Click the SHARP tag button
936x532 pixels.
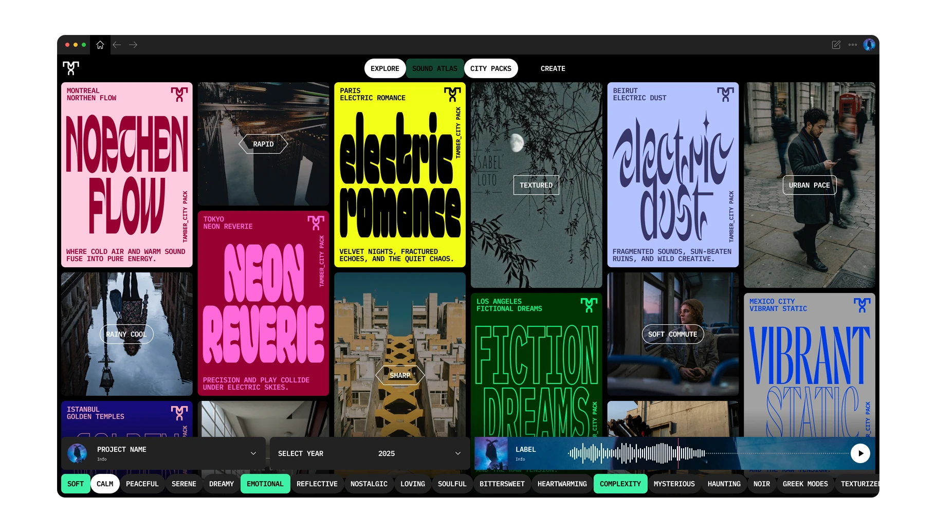click(400, 375)
